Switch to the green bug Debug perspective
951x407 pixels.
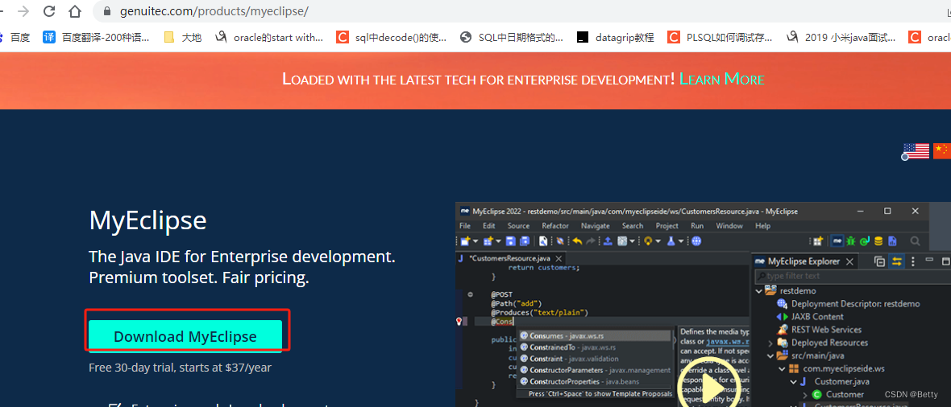click(852, 241)
